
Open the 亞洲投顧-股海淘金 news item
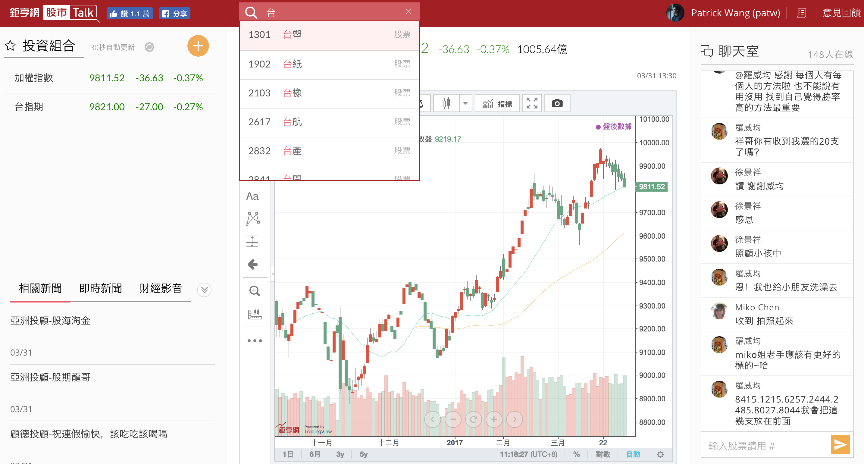point(50,321)
